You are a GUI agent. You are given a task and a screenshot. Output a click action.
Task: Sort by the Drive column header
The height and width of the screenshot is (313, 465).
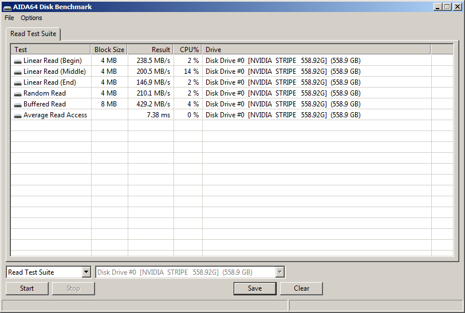click(316, 50)
